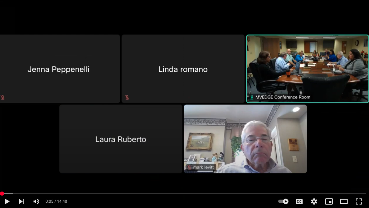Toggle the autoplay switch
This screenshot has height=208, width=369.
click(283, 201)
